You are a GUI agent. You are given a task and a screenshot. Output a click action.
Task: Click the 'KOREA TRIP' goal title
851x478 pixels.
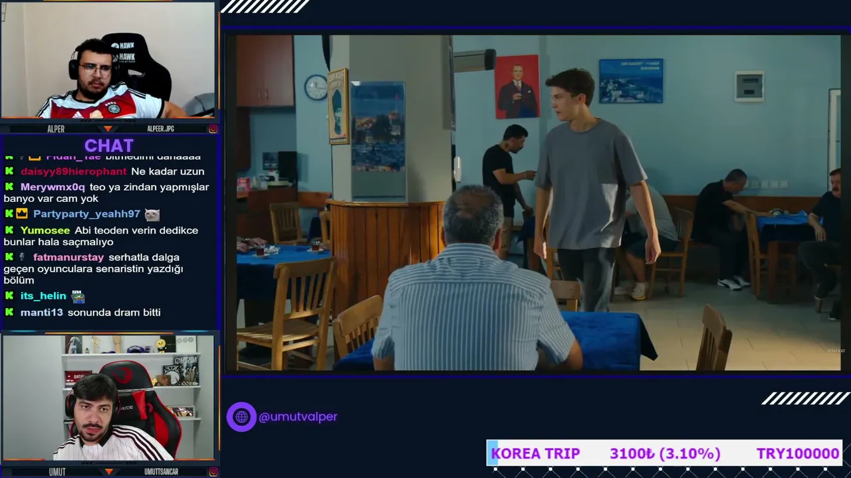tap(535, 453)
